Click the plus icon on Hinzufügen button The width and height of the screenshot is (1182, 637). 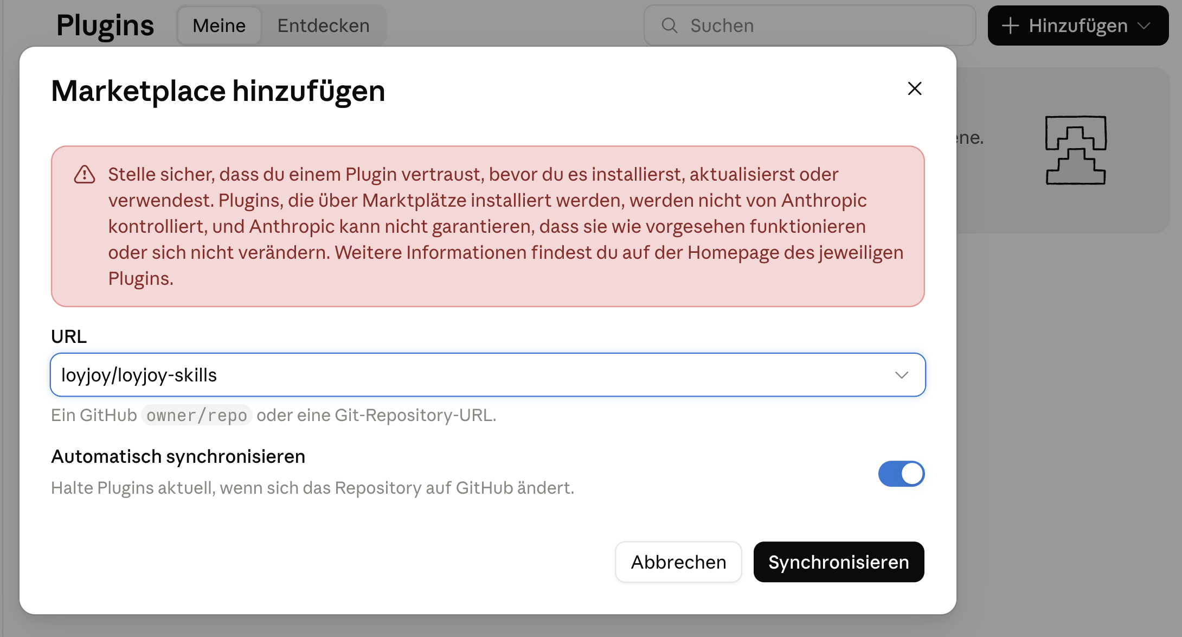1010,26
